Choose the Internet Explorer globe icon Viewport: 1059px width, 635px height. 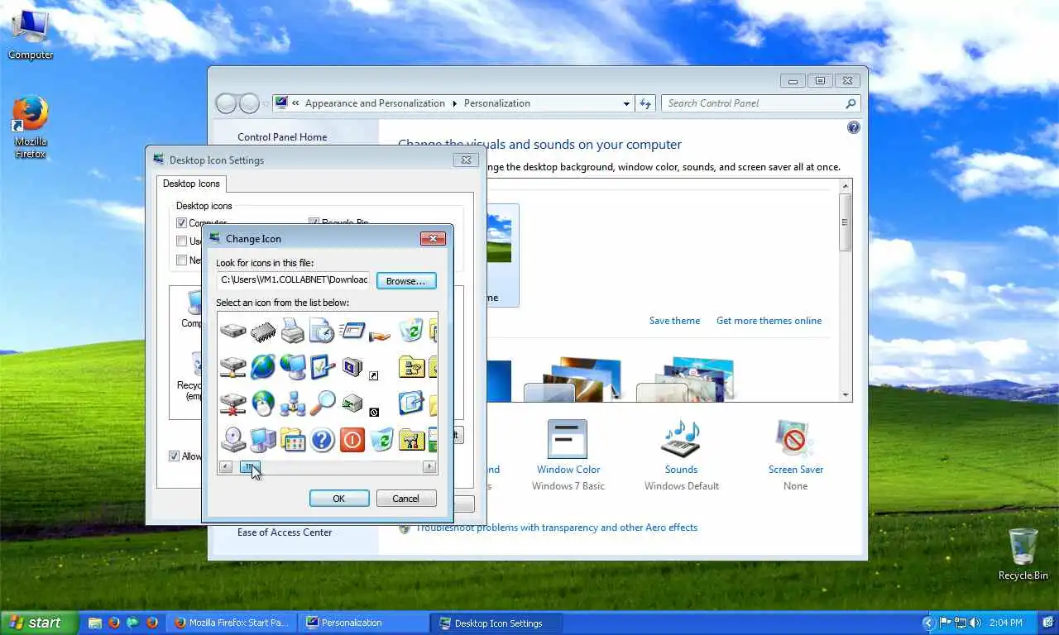coord(263,366)
